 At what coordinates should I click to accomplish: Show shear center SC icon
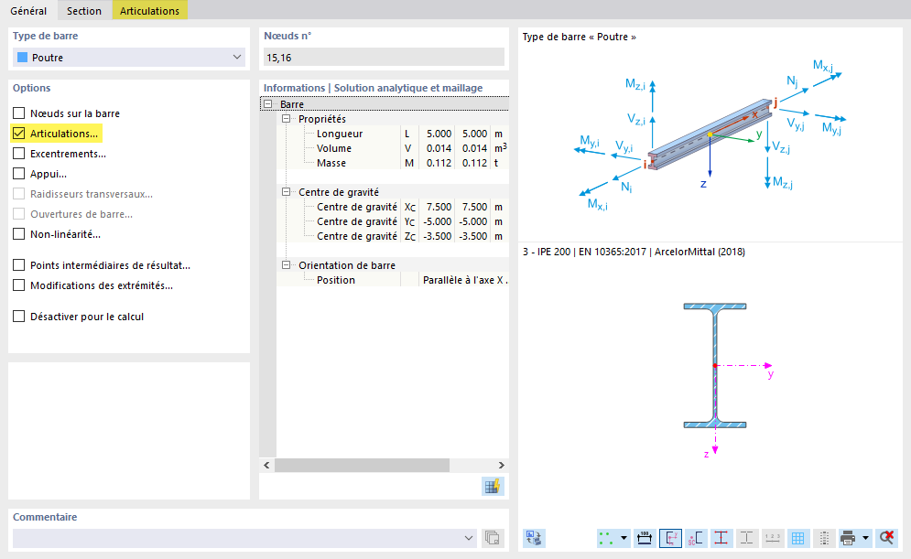pyautogui.click(x=696, y=538)
